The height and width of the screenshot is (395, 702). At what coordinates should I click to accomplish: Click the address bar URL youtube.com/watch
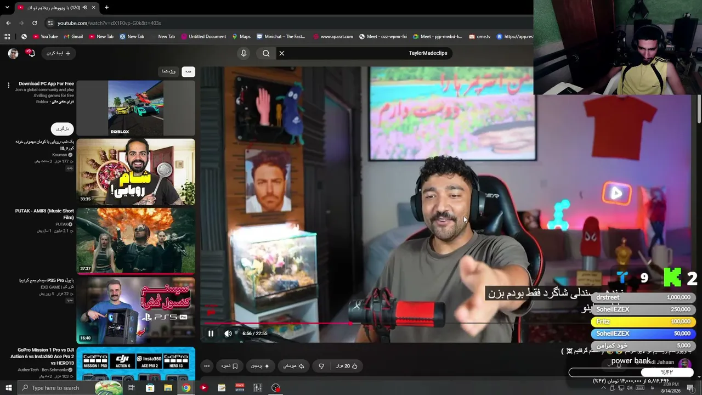(x=109, y=23)
